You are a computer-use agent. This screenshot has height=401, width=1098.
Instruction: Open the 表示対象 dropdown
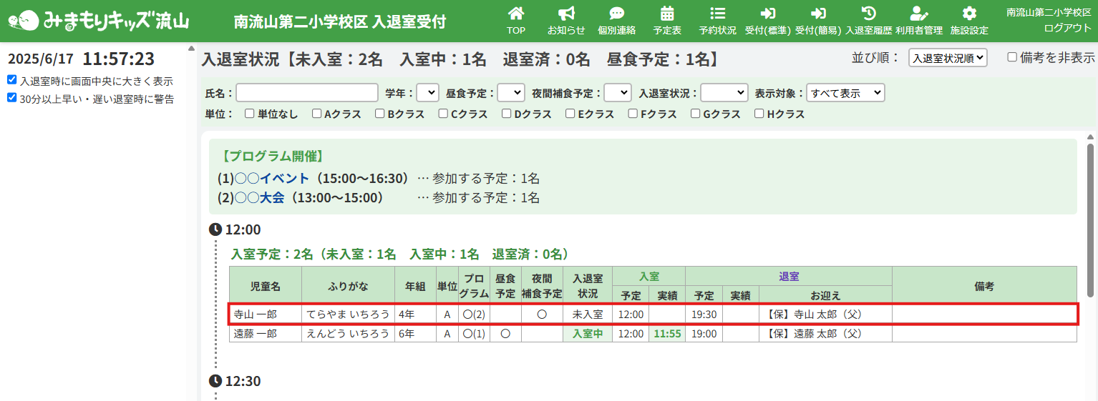tap(845, 93)
